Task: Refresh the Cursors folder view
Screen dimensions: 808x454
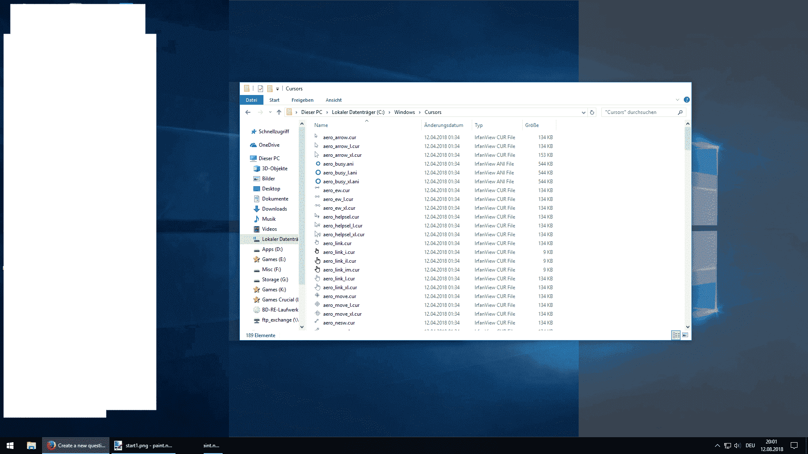Action: click(x=592, y=112)
